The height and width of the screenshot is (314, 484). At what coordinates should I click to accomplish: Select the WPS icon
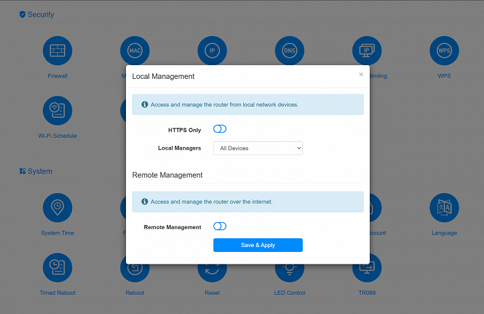click(444, 51)
